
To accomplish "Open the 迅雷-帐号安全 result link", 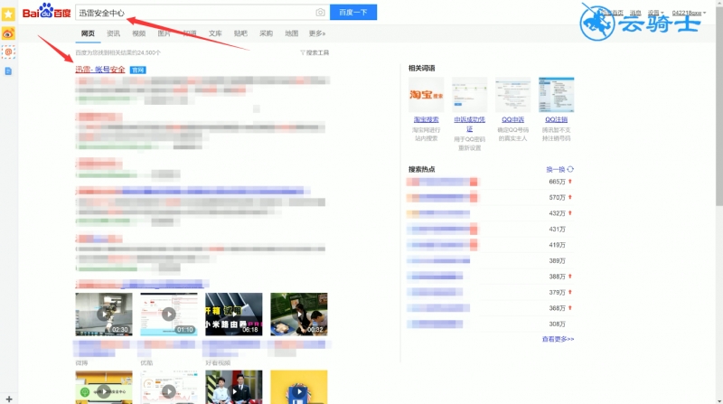I will pyautogui.click(x=100, y=70).
